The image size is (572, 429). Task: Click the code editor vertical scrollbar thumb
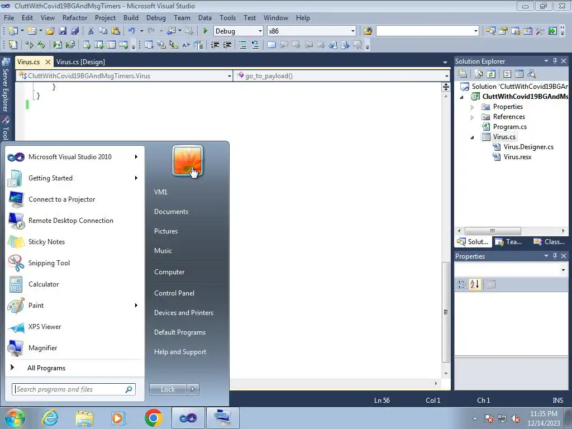(446, 312)
